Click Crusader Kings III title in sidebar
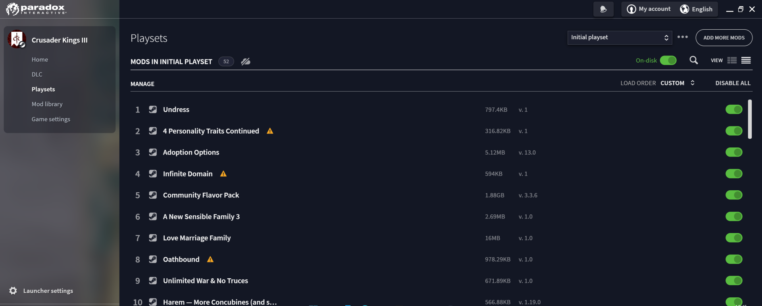This screenshot has height=306, width=762. tap(60, 40)
